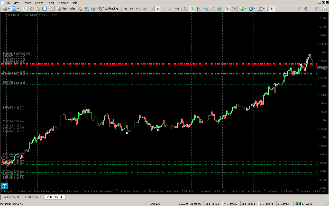Click the Profiles icon

point(14,9)
